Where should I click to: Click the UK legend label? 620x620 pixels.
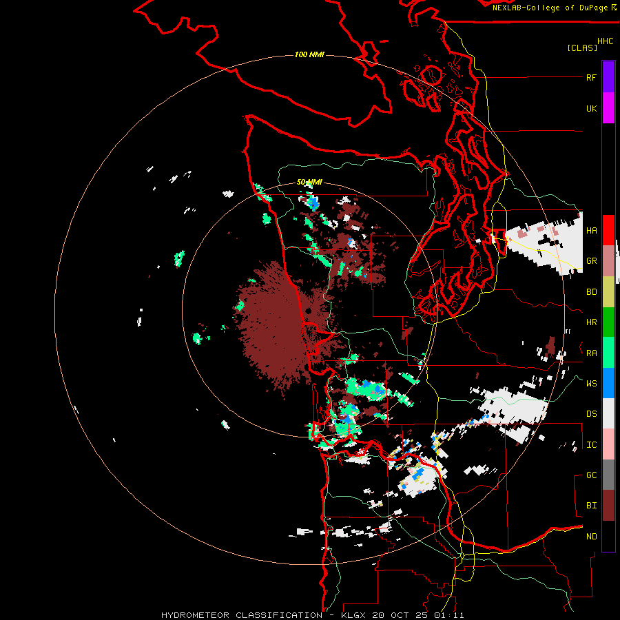[x=591, y=108]
